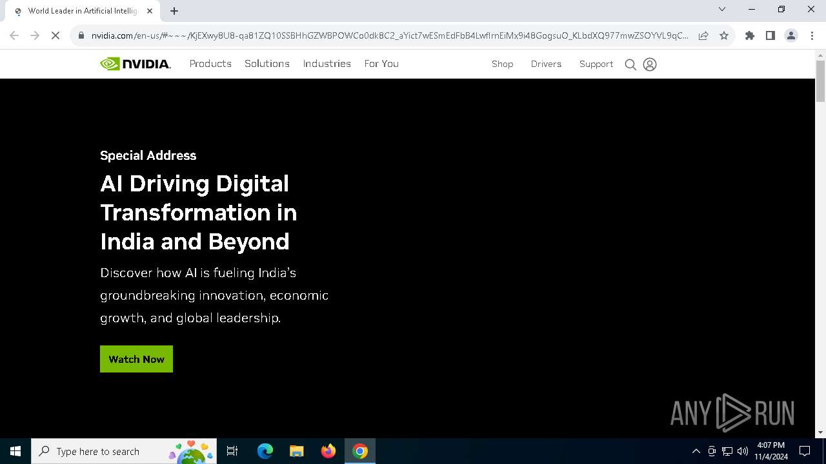Image resolution: width=826 pixels, height=464 pixels.
Task: Go to Drivers link
Action: 546,64
